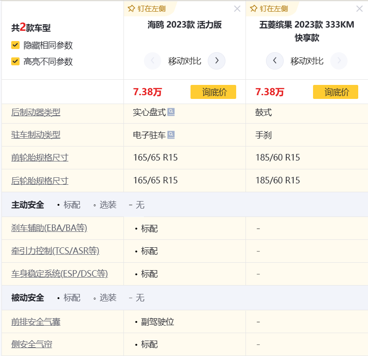The image size is (368, 356).
Task: Open 前轮胎规格尺寸 parameter link
Action: click(40, 158)
